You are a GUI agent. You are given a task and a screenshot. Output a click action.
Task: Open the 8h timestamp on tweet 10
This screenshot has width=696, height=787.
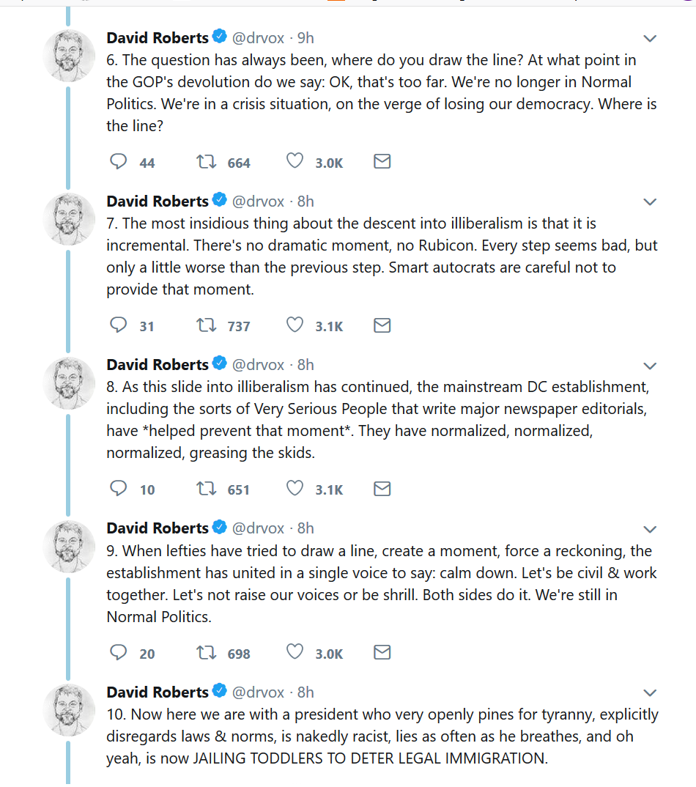point(306,692)
